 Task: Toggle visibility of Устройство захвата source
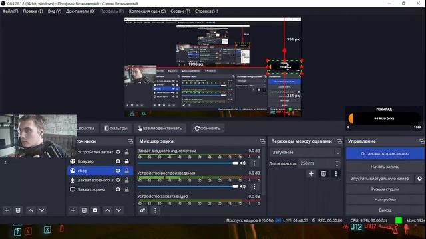[118, 152]
